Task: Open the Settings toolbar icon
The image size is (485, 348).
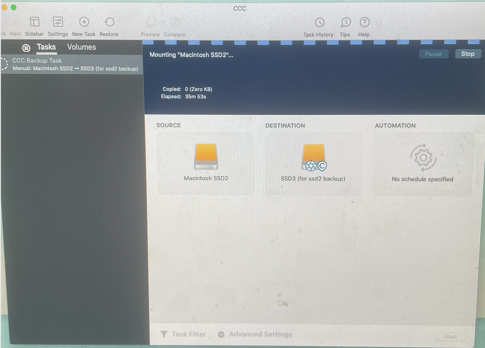Action: tap(58, 22)
